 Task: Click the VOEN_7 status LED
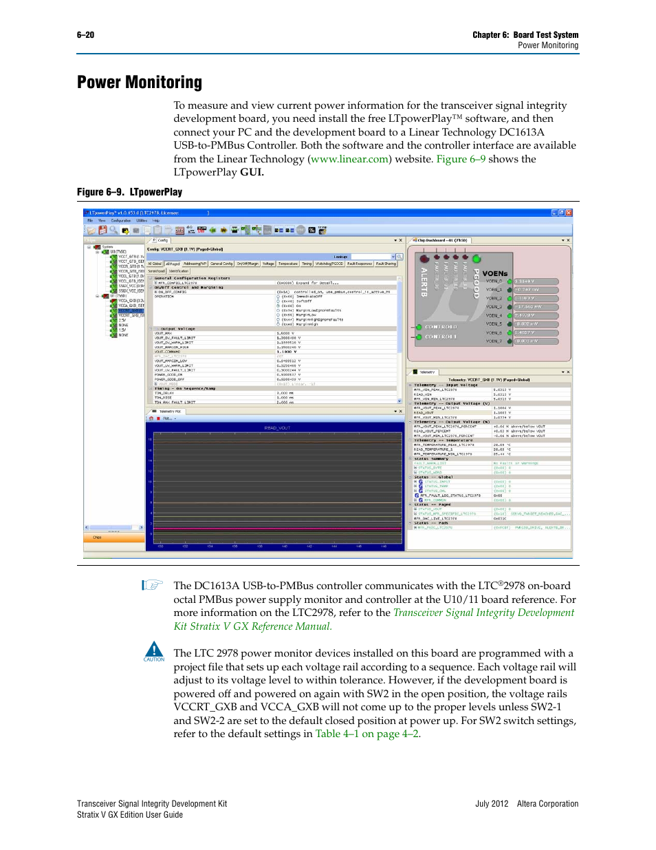(510, 341)
